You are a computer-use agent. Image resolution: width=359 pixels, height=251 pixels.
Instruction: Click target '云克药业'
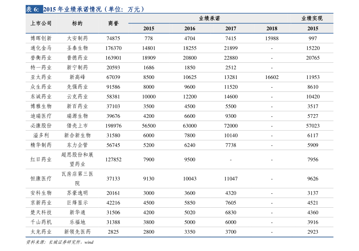(x=77, y=96)
